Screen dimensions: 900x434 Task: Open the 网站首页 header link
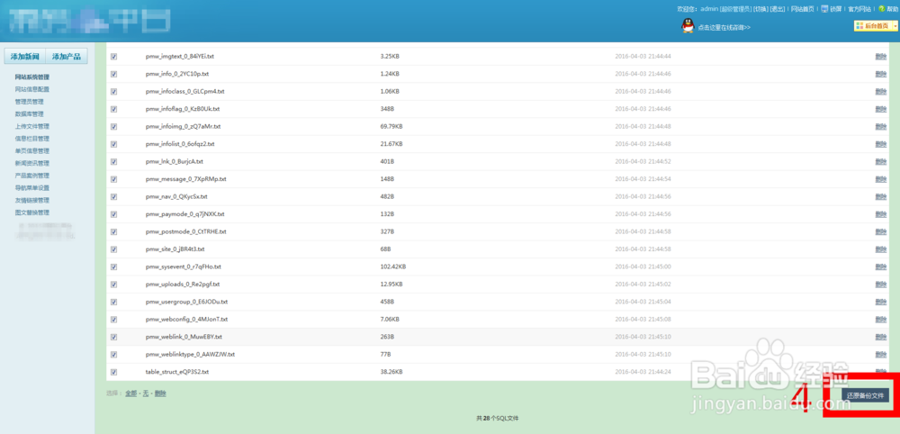pyautogui.click(x=802, y=9)
